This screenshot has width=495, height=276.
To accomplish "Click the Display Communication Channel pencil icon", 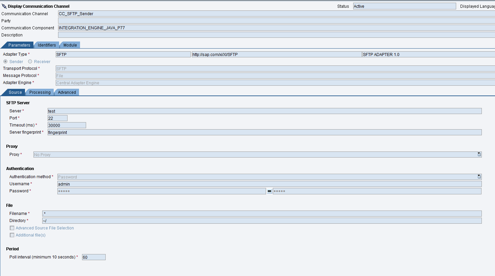I will [4, 6].
